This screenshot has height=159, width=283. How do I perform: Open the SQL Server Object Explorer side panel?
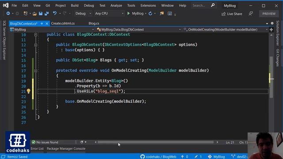pos(4,40)
